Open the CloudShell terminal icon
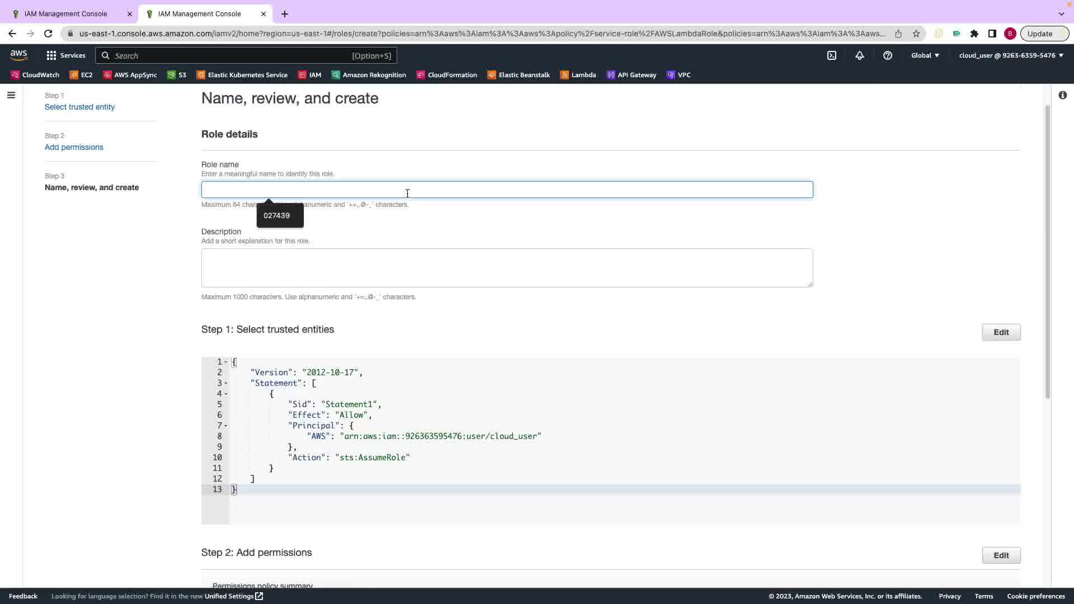Screen dimensions: 1074x604 [832, 55]
